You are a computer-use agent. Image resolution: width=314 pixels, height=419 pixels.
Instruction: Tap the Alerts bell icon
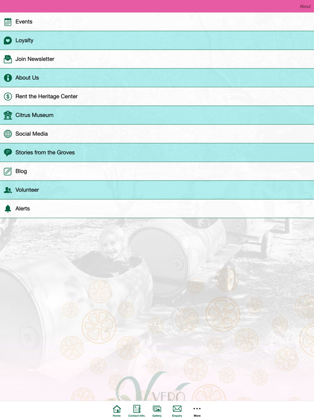(x=8, y=209)
